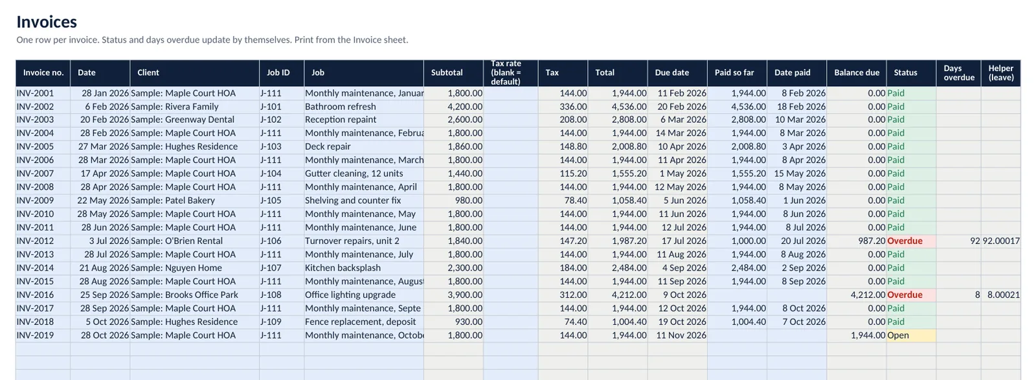Click the date cell '25 Sep 2026'
The height and width of the screenshot is (380, 1036).
100,295
